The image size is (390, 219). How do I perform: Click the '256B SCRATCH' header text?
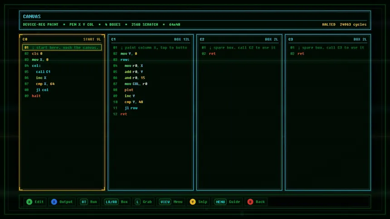145,24
